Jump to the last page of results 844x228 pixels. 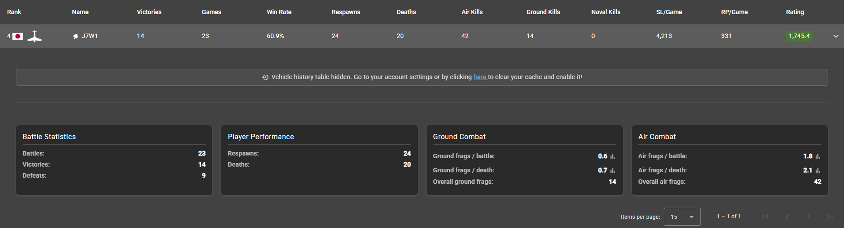pyautogui.click(x=829, y=217)
